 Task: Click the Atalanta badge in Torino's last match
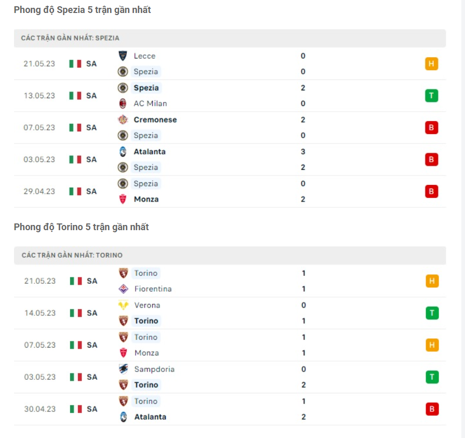[x=123, y=417]
